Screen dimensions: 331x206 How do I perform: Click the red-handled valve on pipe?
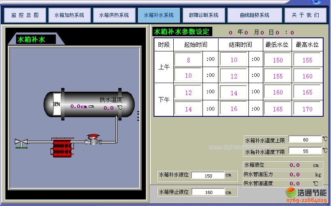(x=94, y=139)
